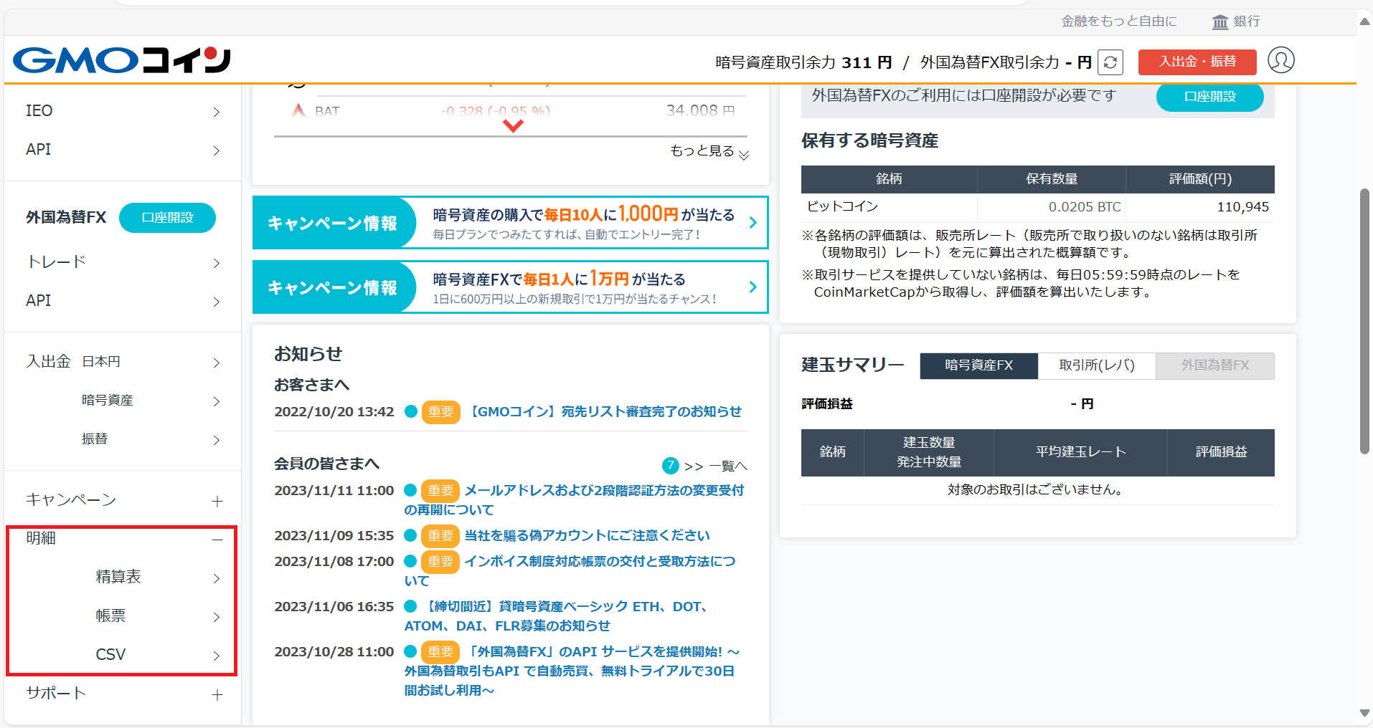The width and height of the screenshot is (1373, 728).
Task: Click the 保有数量 column header
Action: coord(1052,179)
